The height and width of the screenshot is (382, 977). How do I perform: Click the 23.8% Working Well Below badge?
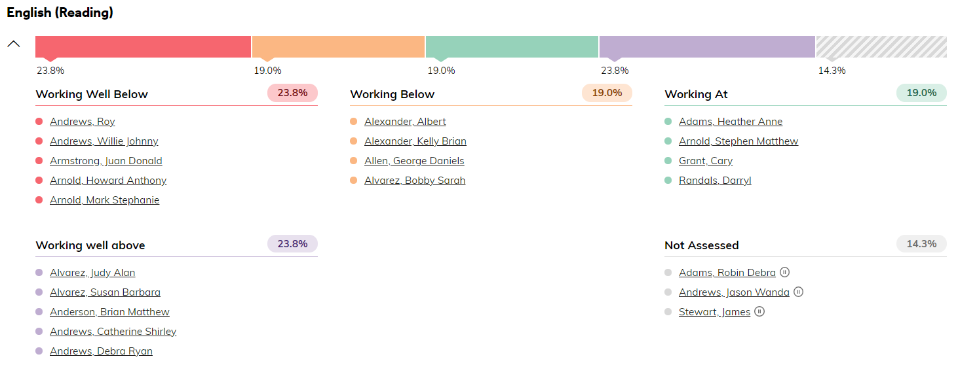pos(292,93)
